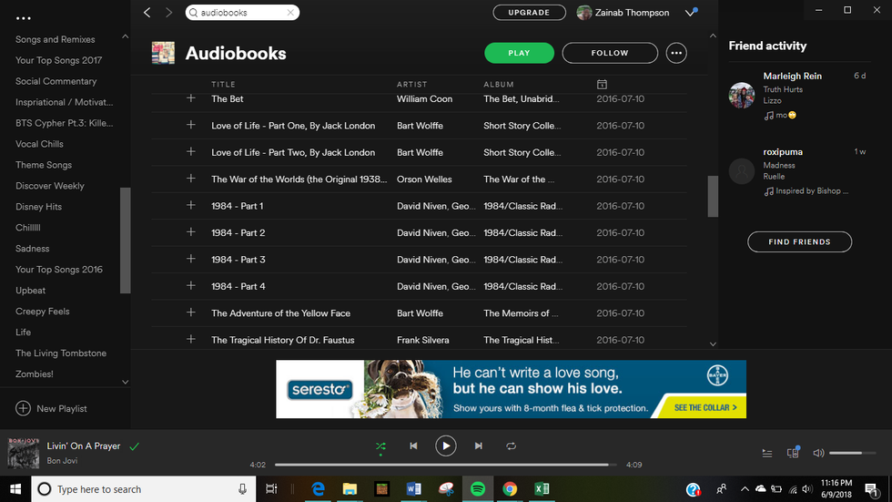This screenshot has width=892, height=502.
Task: Toggle saved checkmark for Livin' On A Prayer
Action: pos(135,446)
